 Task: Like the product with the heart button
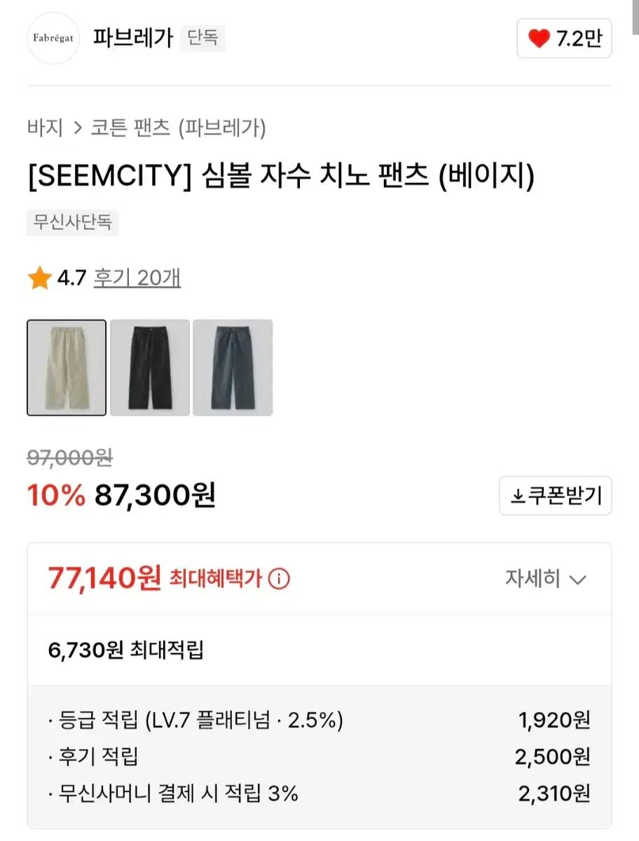[x=564, y=39]
